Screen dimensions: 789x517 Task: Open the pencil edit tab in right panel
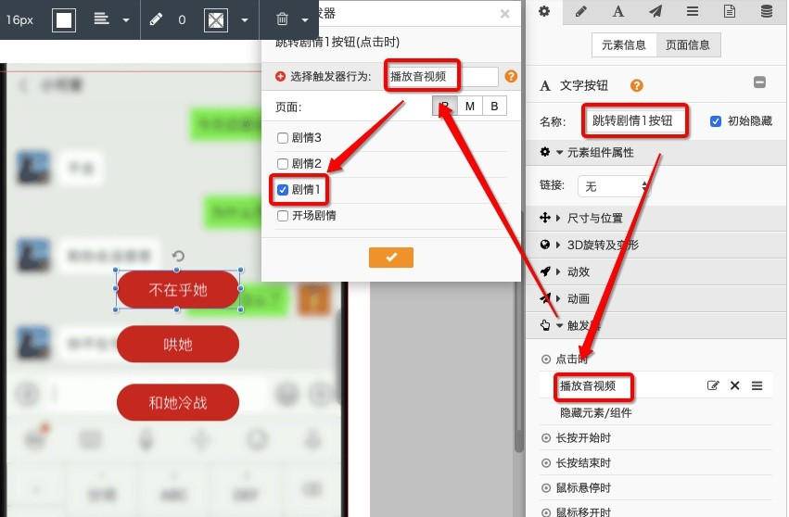[x=580, y=11]
